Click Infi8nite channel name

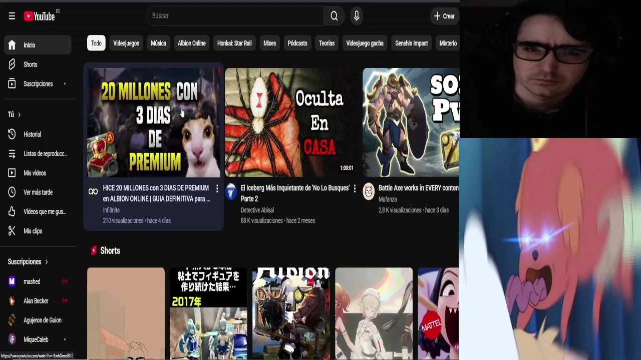click(111, 210)
